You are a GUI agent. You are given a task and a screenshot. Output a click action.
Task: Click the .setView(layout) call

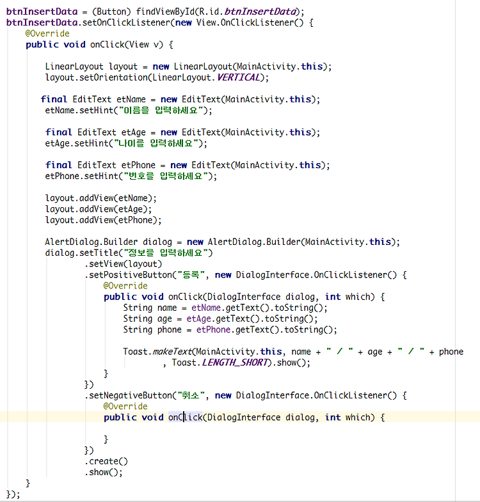(x=124, y=264)
